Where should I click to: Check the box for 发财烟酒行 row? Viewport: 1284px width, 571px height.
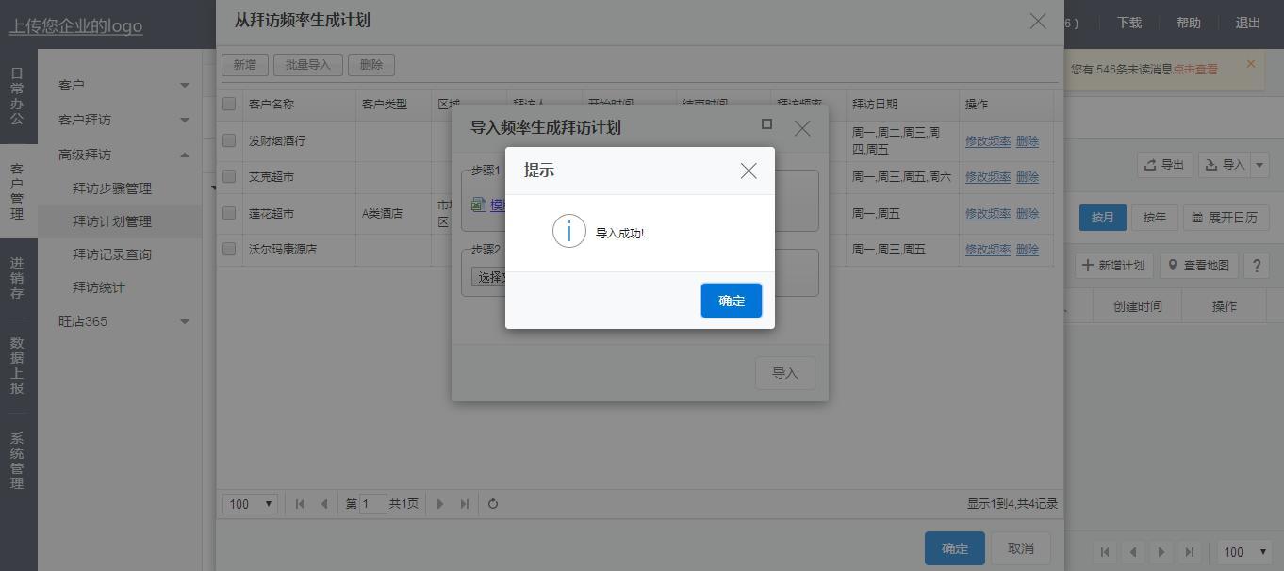point(229,140)
